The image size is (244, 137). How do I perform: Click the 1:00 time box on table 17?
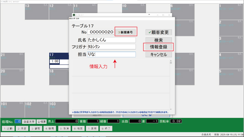tap(55, 61)
